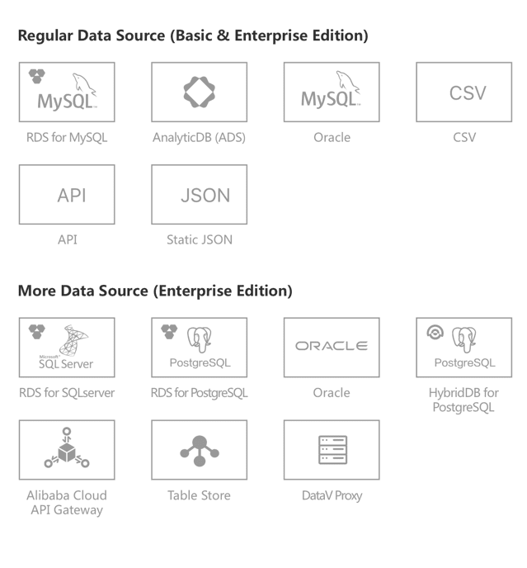Select the Static JSON source tile
The width and height of the screenshot is (527, 568).
199,195
